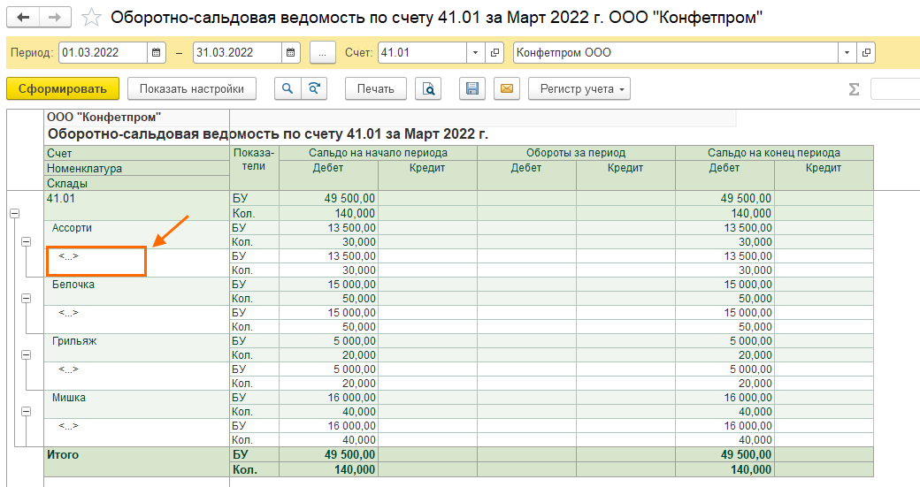
Task: Click Грильяж opening debit 5 000,00 БУ
Action: tap(328, 341)
